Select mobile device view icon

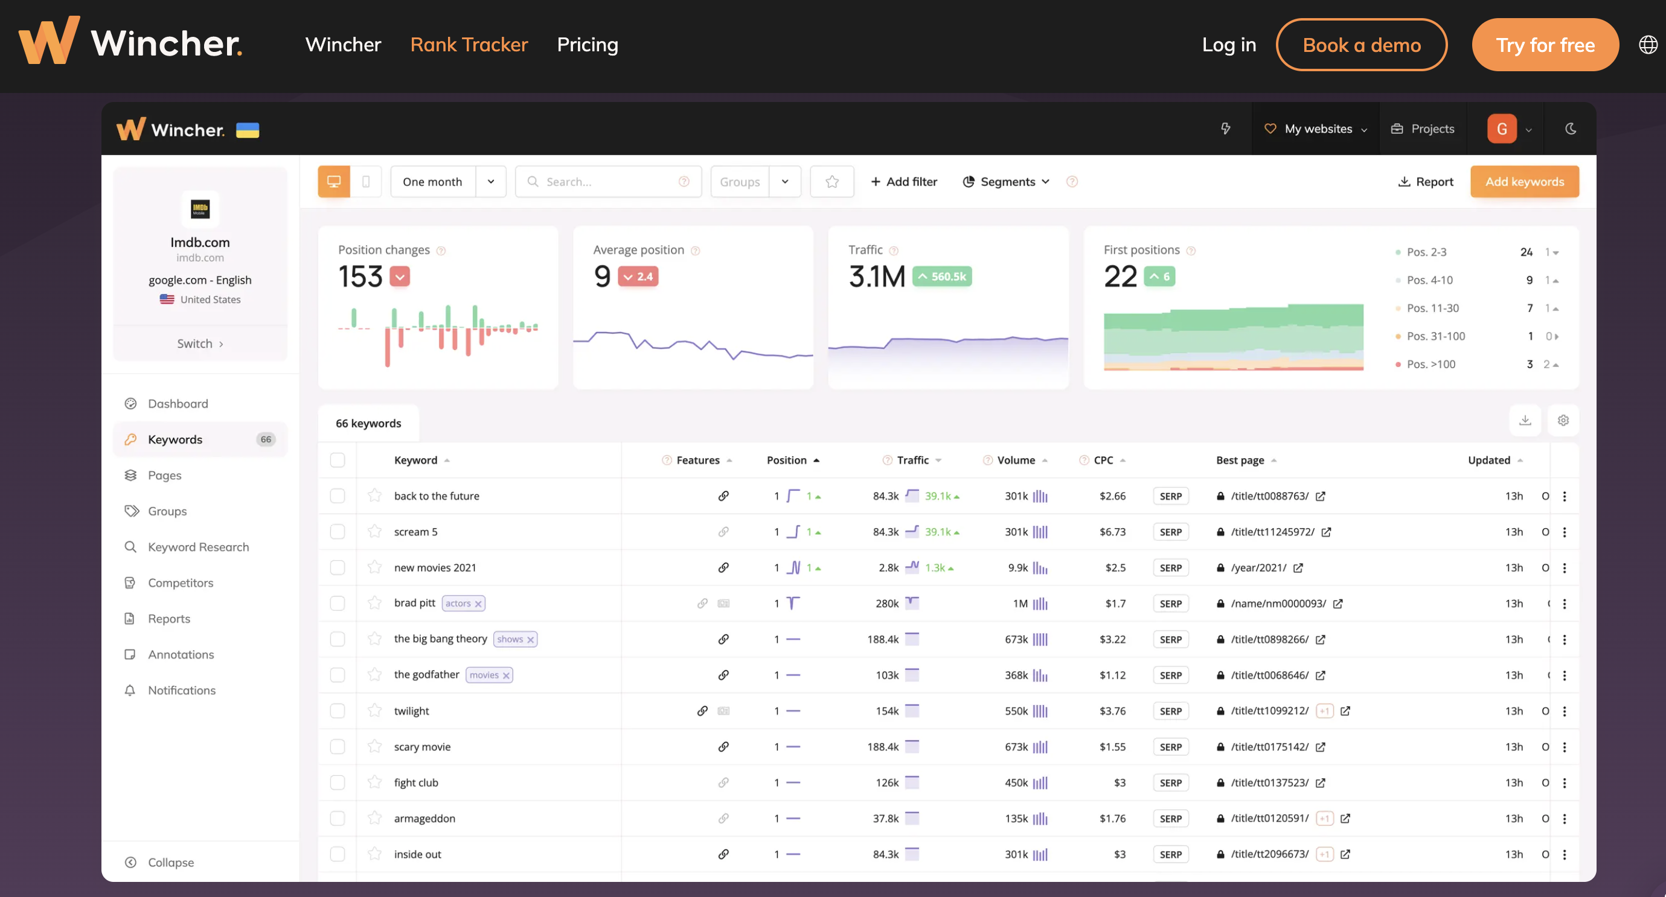[366, 182]
